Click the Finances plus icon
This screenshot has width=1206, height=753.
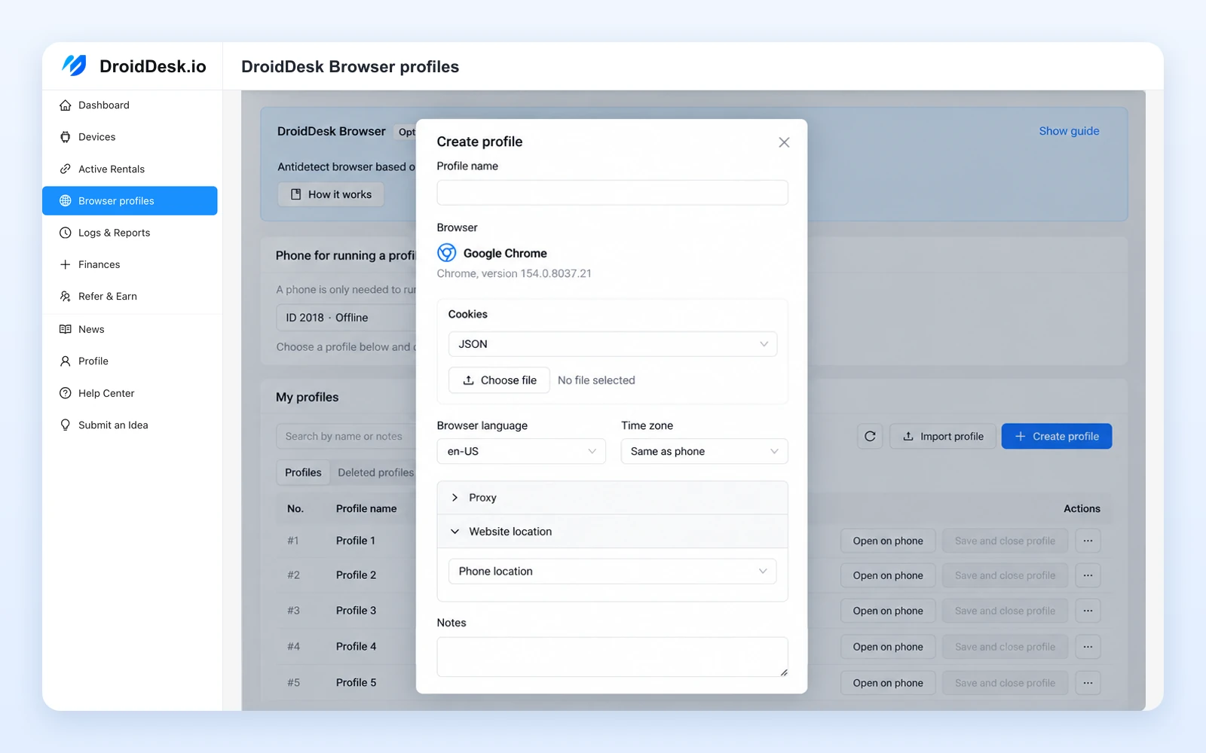click(x=66, y=264)
